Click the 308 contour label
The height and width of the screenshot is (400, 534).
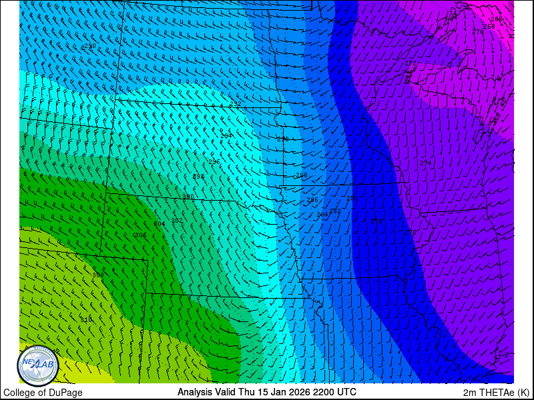point(98,275)
